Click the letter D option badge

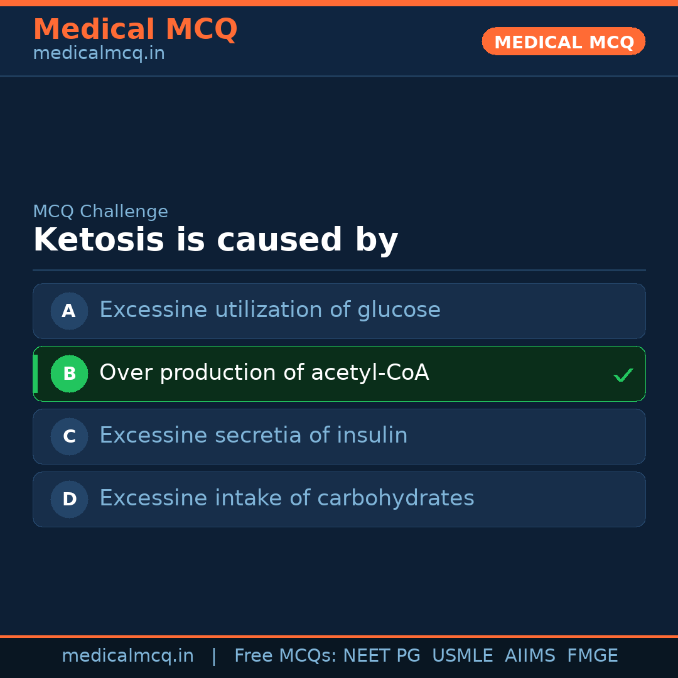(69, 499)
